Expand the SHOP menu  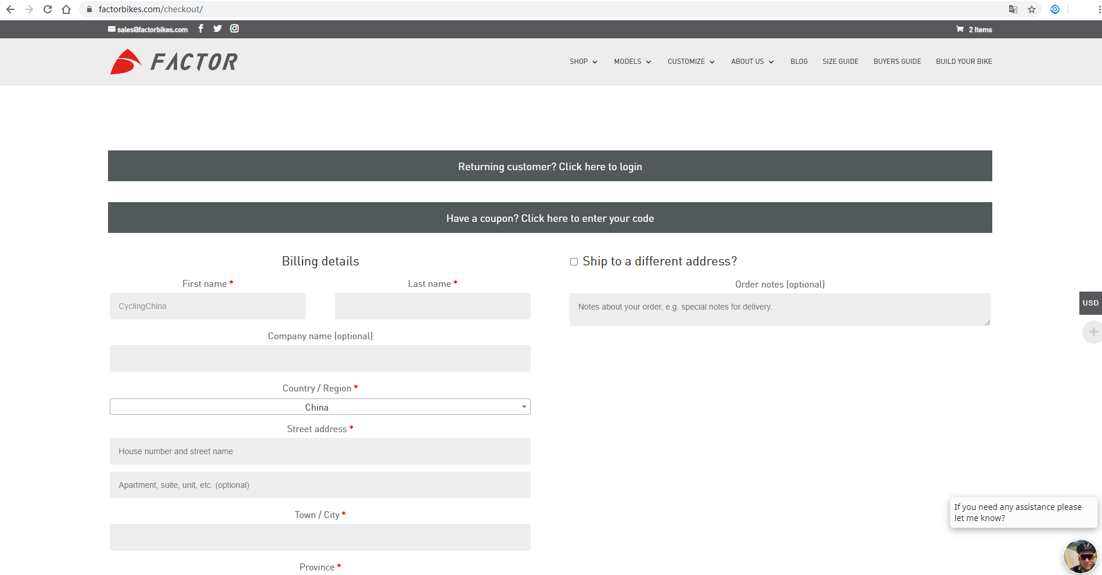(x=584, y=62)
